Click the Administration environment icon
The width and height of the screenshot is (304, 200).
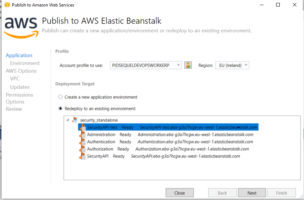[82, 134]
